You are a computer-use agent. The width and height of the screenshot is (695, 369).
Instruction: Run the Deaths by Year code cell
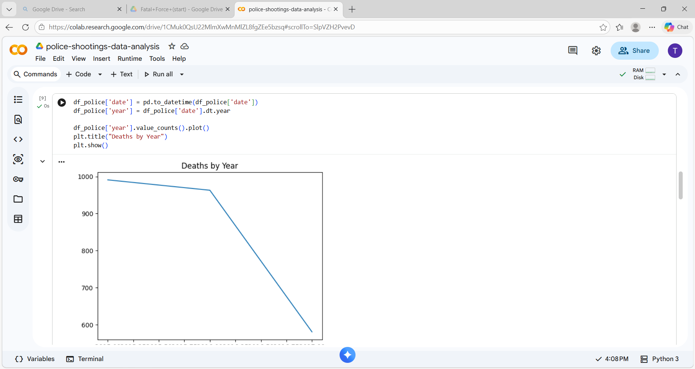(x=62, y=102)
